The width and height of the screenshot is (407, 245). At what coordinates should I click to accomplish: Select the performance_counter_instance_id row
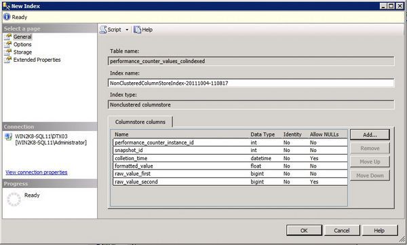tap(230, 143)
